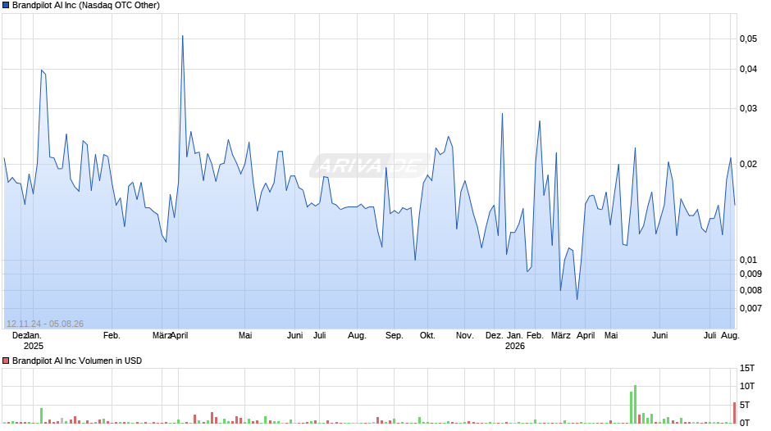Click the final red volume bar at the chart end

(x=735, y=413)
